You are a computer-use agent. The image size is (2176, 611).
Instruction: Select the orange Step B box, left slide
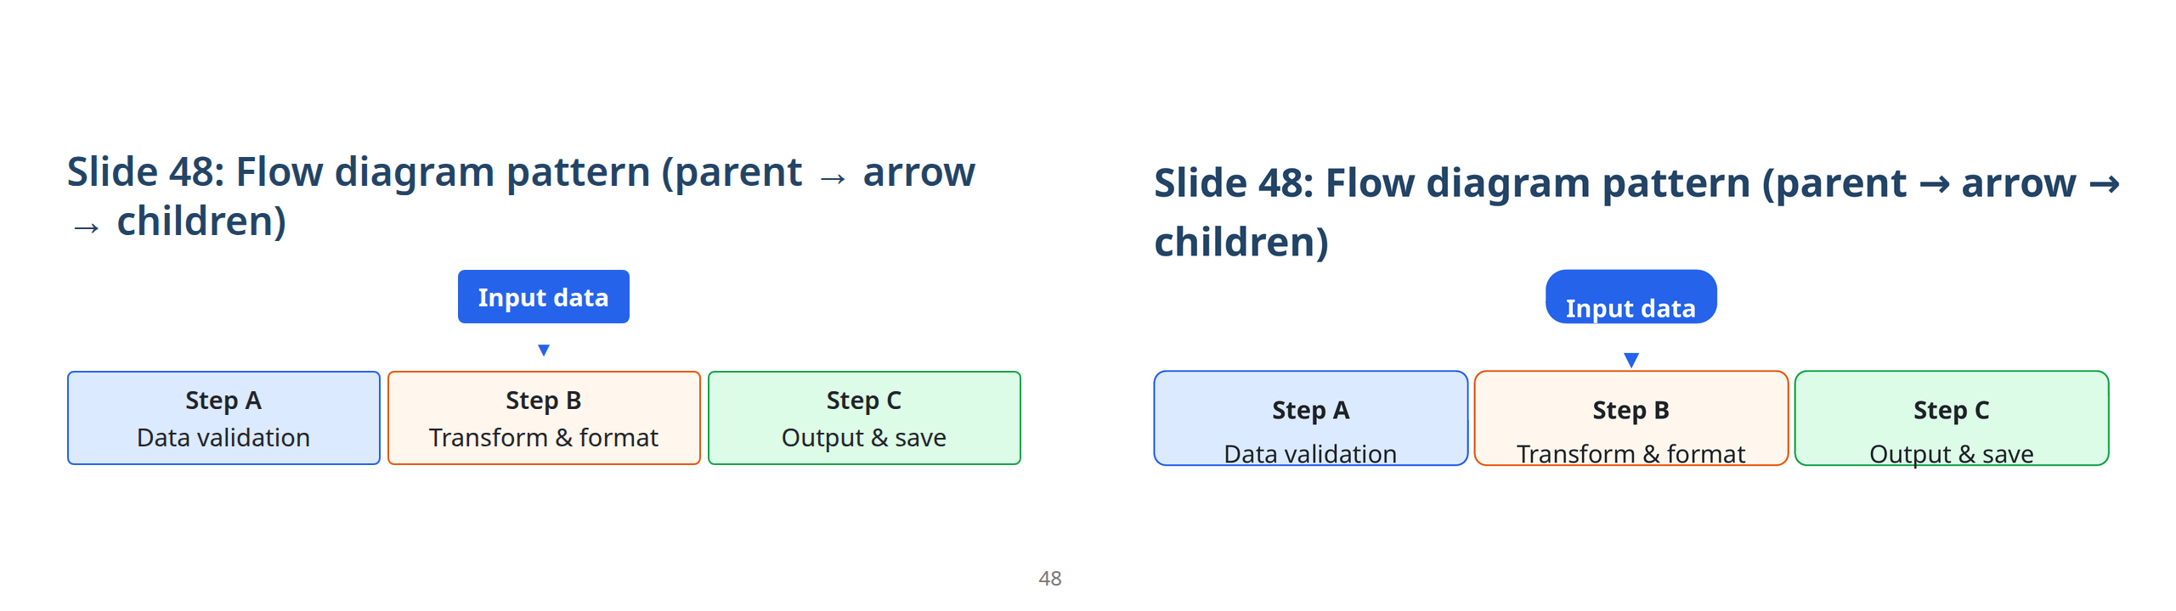544,417
